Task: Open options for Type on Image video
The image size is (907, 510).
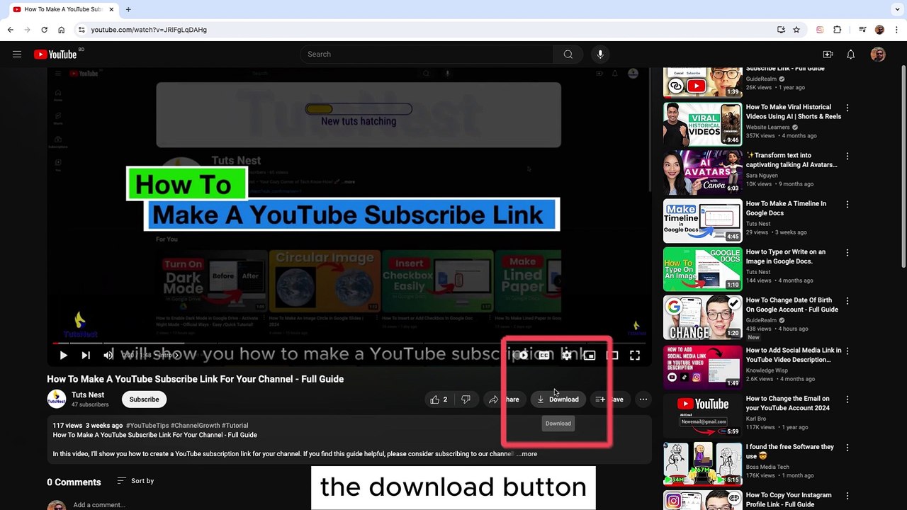Action: [x=847, y=253]
